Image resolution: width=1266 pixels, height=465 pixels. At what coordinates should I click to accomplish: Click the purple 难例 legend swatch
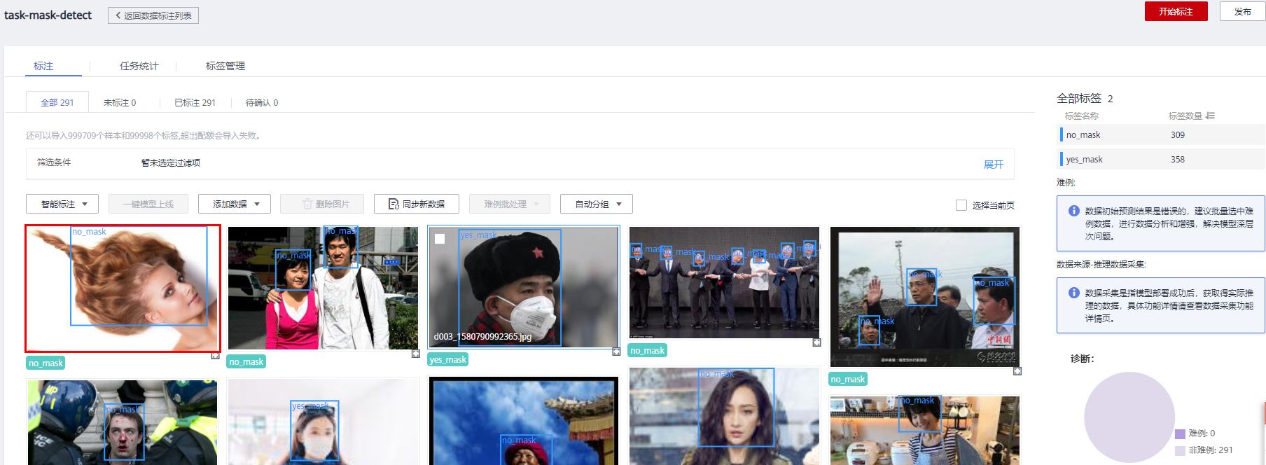coord(1180,433)
